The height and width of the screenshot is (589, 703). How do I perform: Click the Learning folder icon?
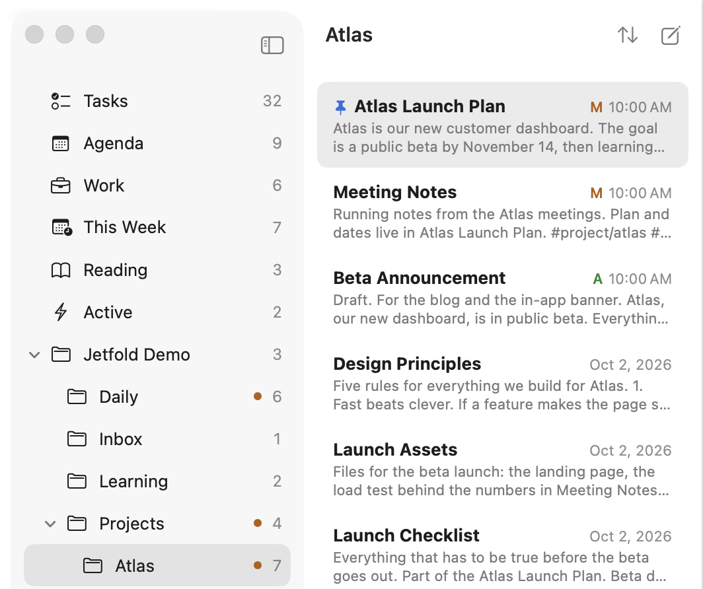pos(77,481)
